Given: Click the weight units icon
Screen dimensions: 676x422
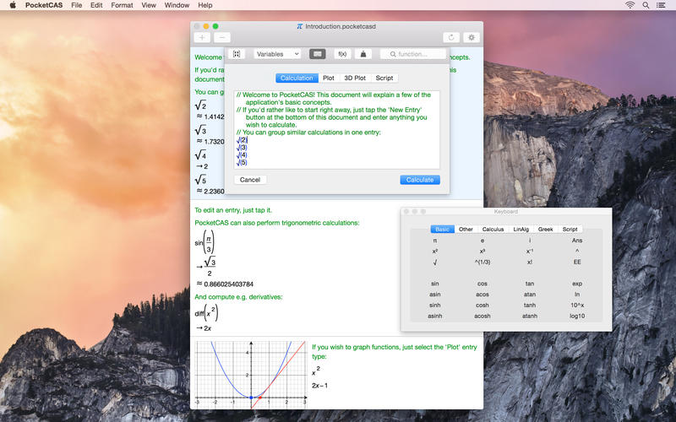Looking at the screenshot, I should point(363,54).
